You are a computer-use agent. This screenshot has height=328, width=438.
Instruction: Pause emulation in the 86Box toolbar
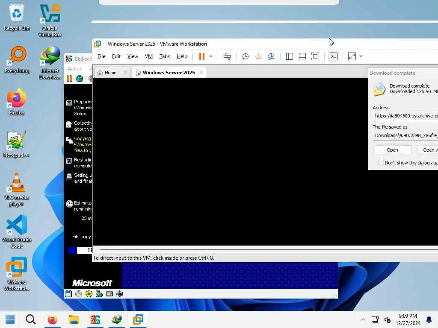[70, 79]
